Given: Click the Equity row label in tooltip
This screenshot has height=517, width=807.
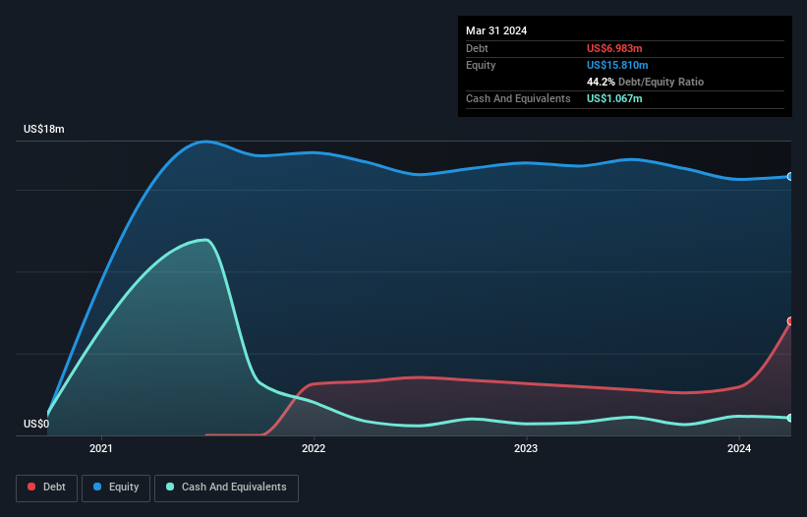Looking at the screenshot, I should click(481, 65).
